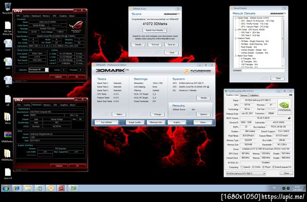307x202 pixels.
Task: Click the scroll down arrow in Result Details
Action: pos(283,66)
